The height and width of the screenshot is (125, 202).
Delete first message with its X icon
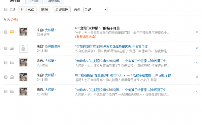click(197, 32)
